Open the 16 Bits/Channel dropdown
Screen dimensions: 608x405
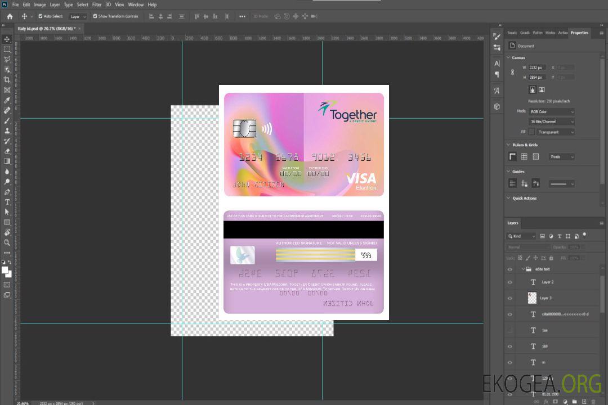tap(551, 121)
